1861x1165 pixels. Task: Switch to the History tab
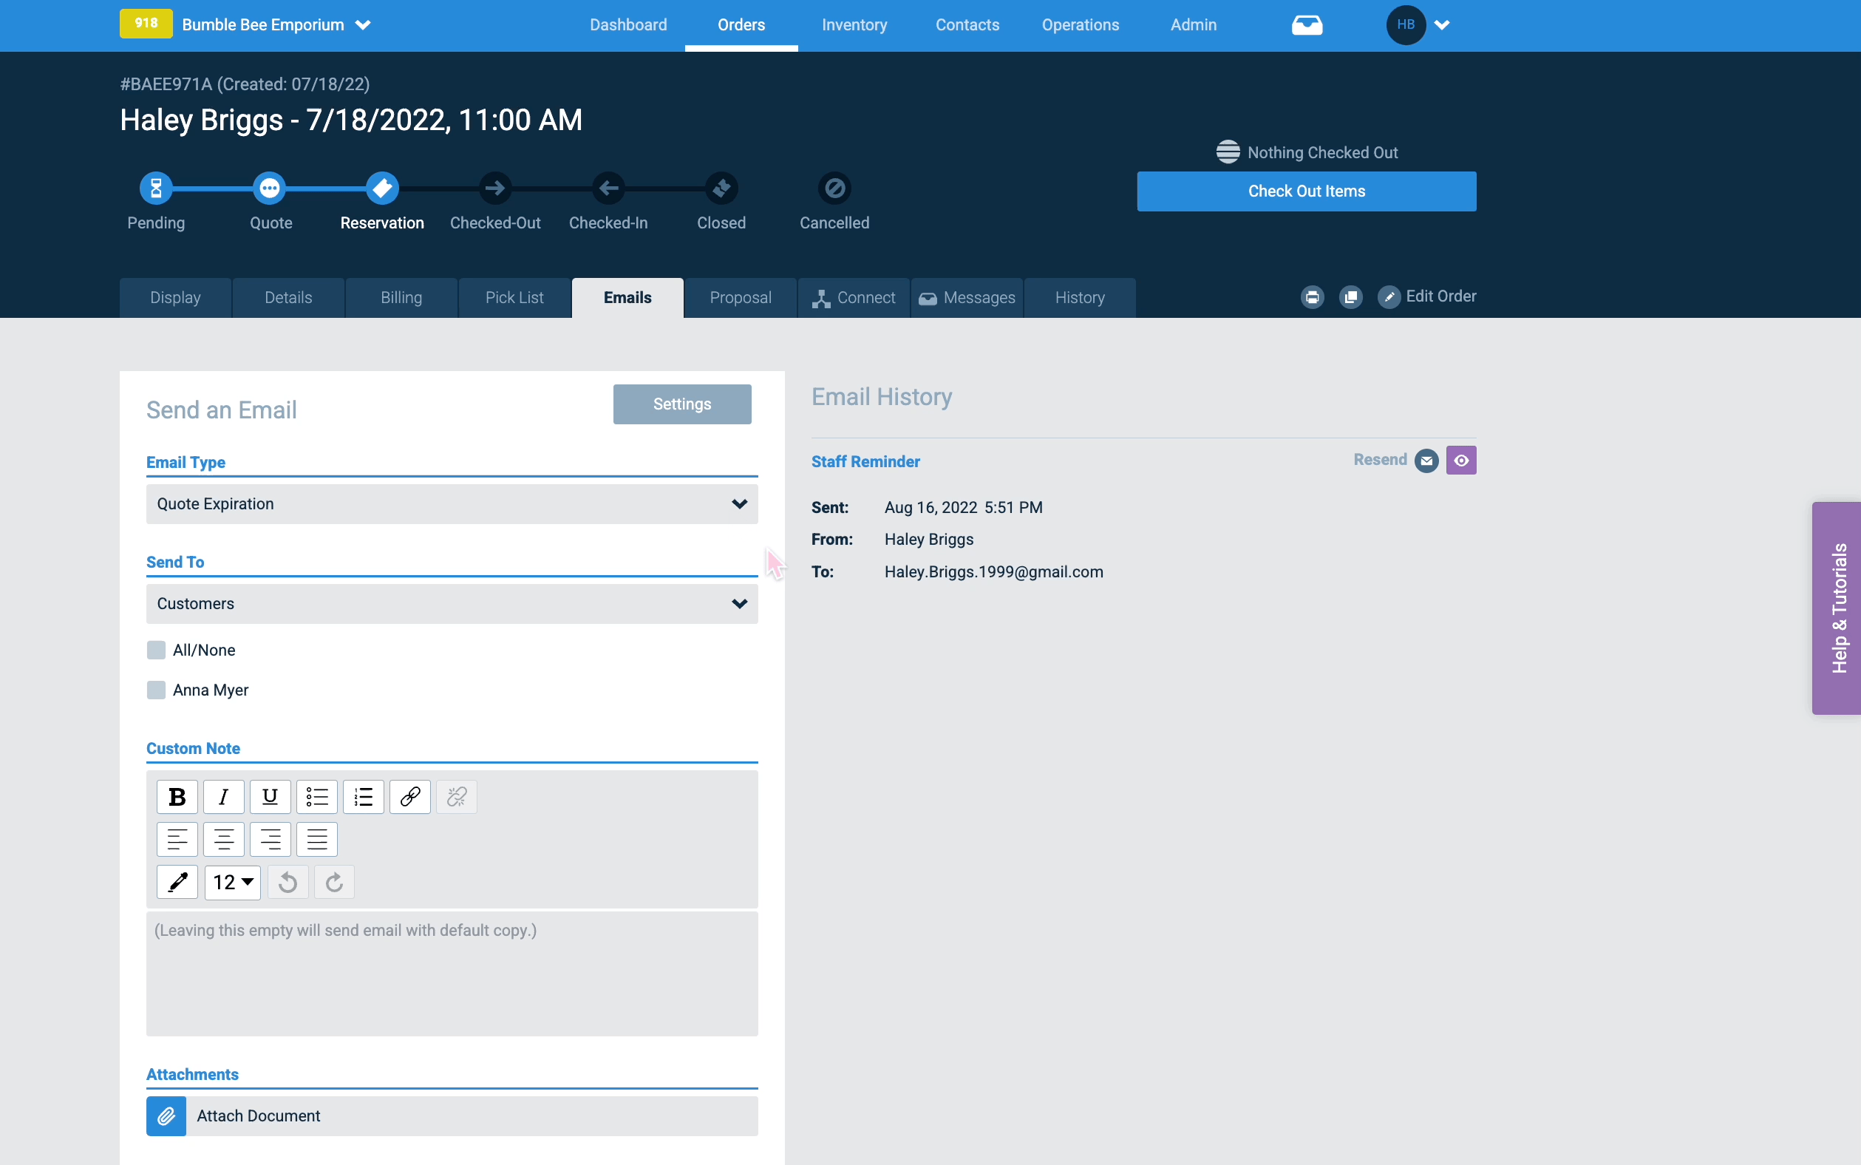pos(1080,298)
